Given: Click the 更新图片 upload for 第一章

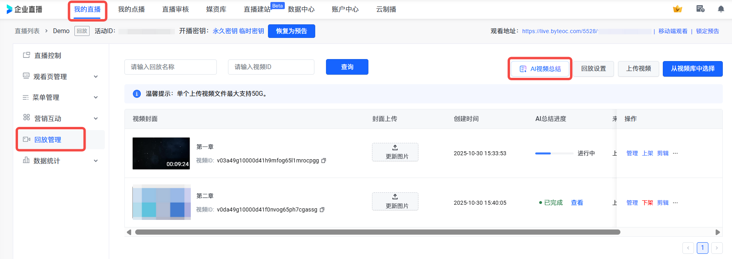Looking at the screenshot, I should coord(395,152).
